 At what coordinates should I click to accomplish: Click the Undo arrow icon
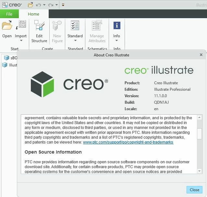coord(38,5)
